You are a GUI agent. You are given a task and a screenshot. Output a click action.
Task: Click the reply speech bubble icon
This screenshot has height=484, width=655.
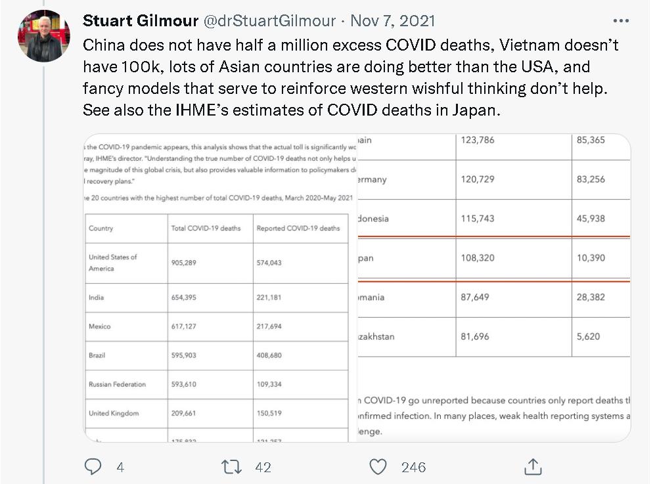pyautogui.click(x=93, y=467)
